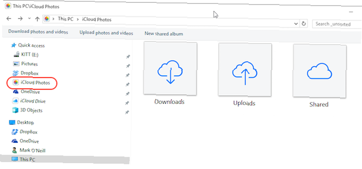This screenshot has width=362, height=169.
Task: Click Mark O'Neill user avatar icon
Action: [14, 150]
